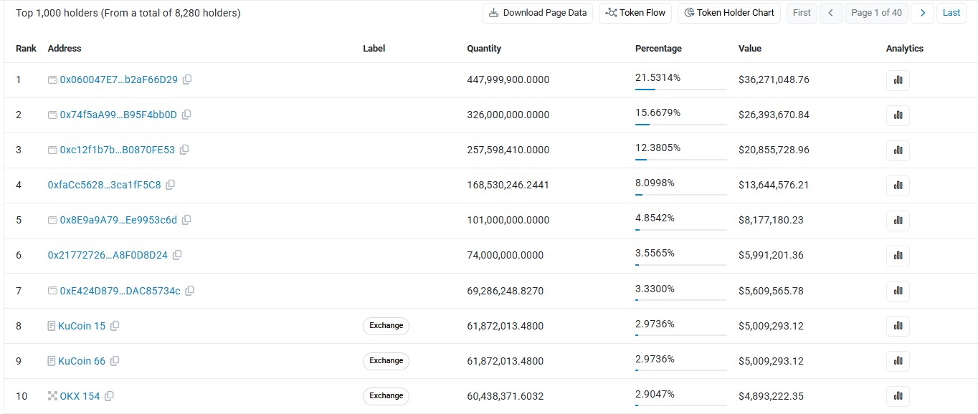
Task: Open the OKX 154 holder link
Action: pyautogui.click(x=80, y=396)
